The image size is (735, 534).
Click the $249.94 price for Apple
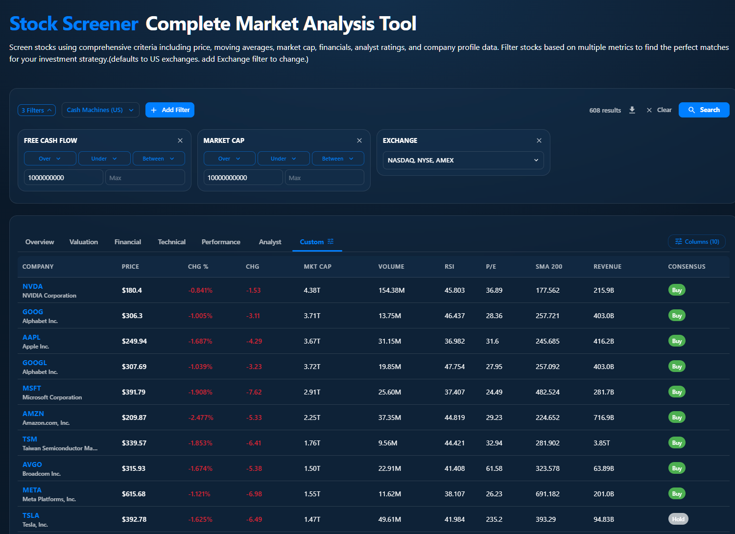point(135,341)
